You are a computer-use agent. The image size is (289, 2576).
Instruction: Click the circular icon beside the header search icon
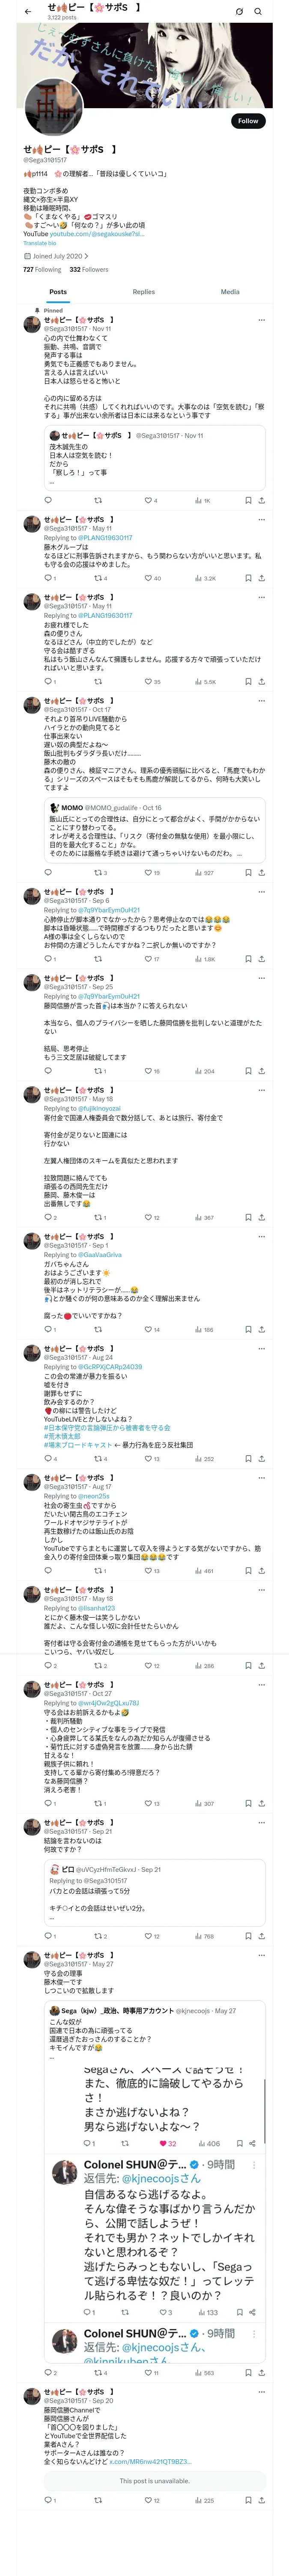coord(239,12)
